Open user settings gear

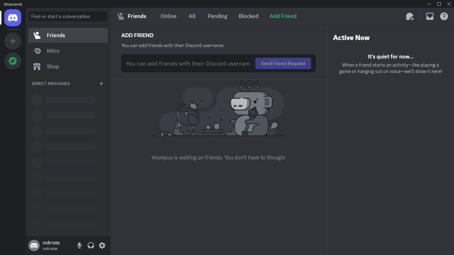pyautogui.click(x=102, y=245)
